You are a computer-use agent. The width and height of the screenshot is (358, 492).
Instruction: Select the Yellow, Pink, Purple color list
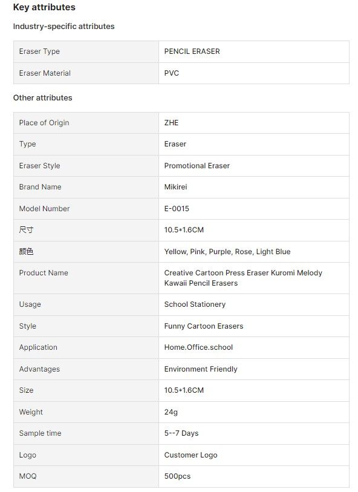pyautogui.click(x=227, y=252)
